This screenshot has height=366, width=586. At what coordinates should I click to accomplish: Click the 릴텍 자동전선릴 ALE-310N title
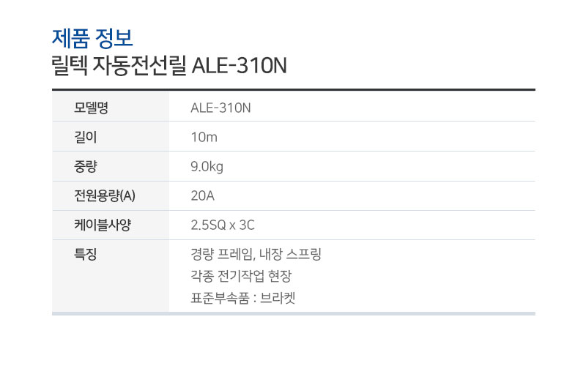169,66
